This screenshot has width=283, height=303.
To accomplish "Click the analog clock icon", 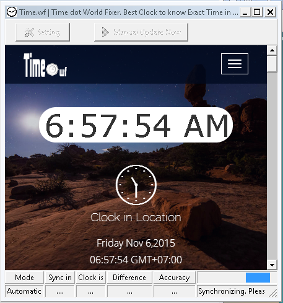I will coord(136,185).
